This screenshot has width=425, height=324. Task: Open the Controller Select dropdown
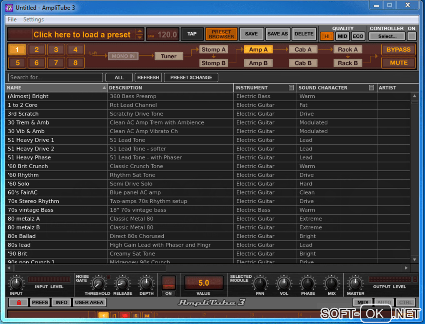[x=387, y=36]
